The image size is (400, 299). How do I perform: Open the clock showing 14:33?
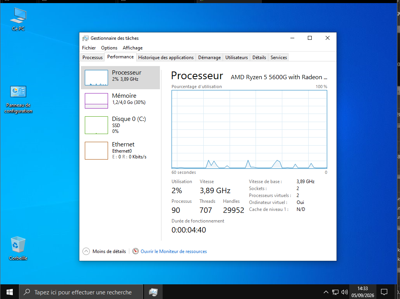(x=362, y=292)
